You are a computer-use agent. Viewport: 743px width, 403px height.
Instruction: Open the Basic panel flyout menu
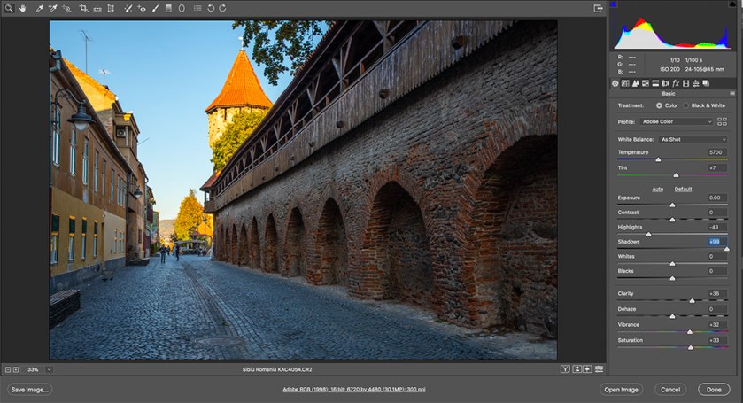pos(732,94)
